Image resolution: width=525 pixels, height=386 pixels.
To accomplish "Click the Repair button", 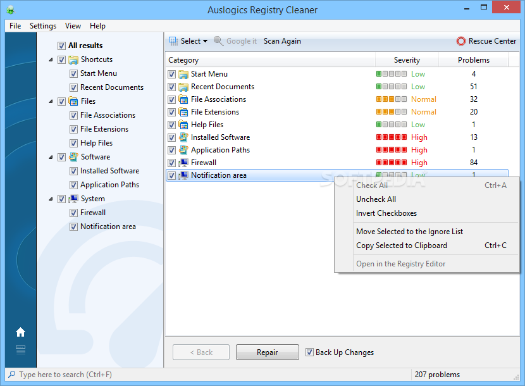I will click(x=267, y=352).
